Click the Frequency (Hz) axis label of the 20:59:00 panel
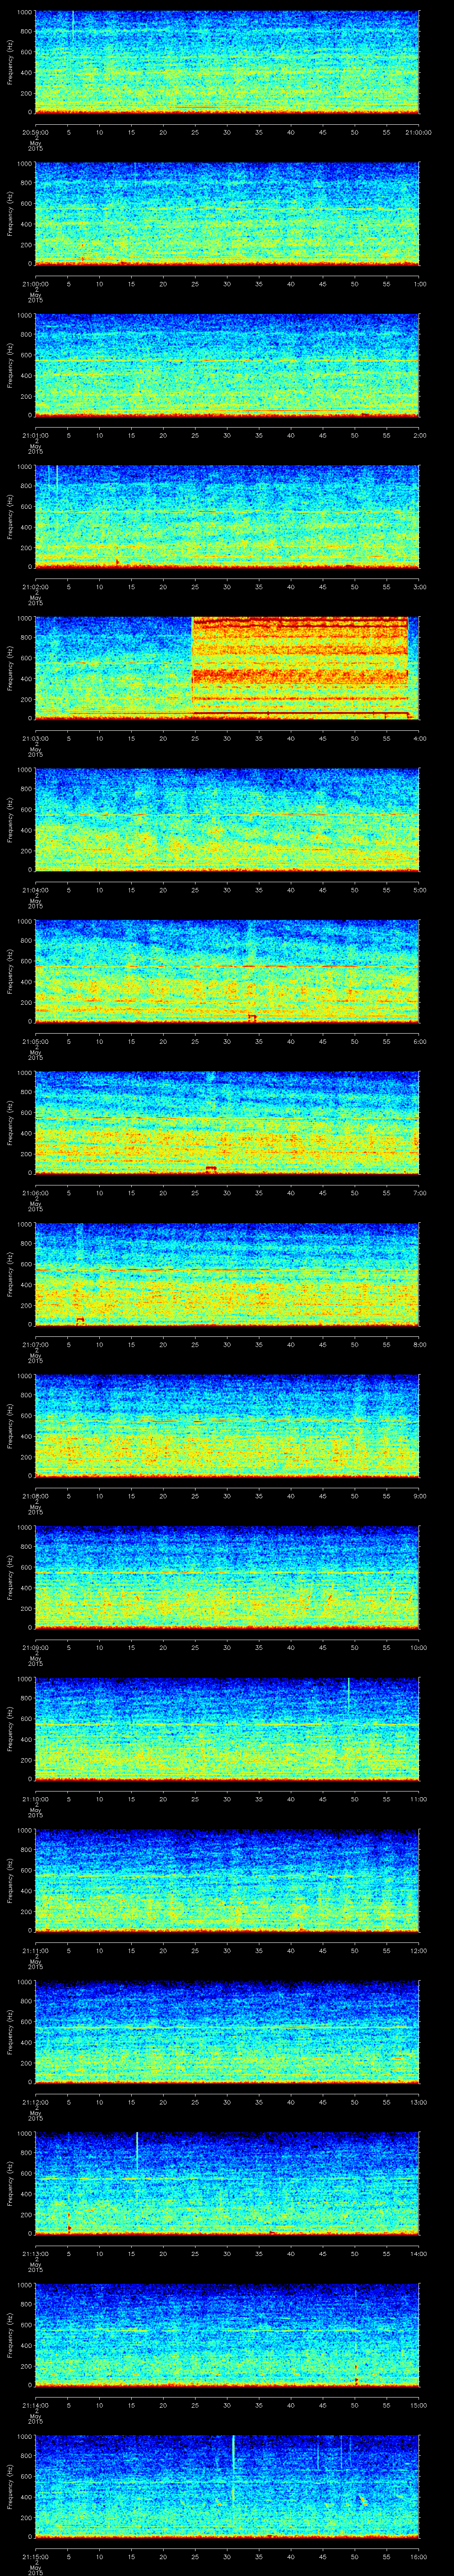Screen dimensions: 454x2576 10,62
